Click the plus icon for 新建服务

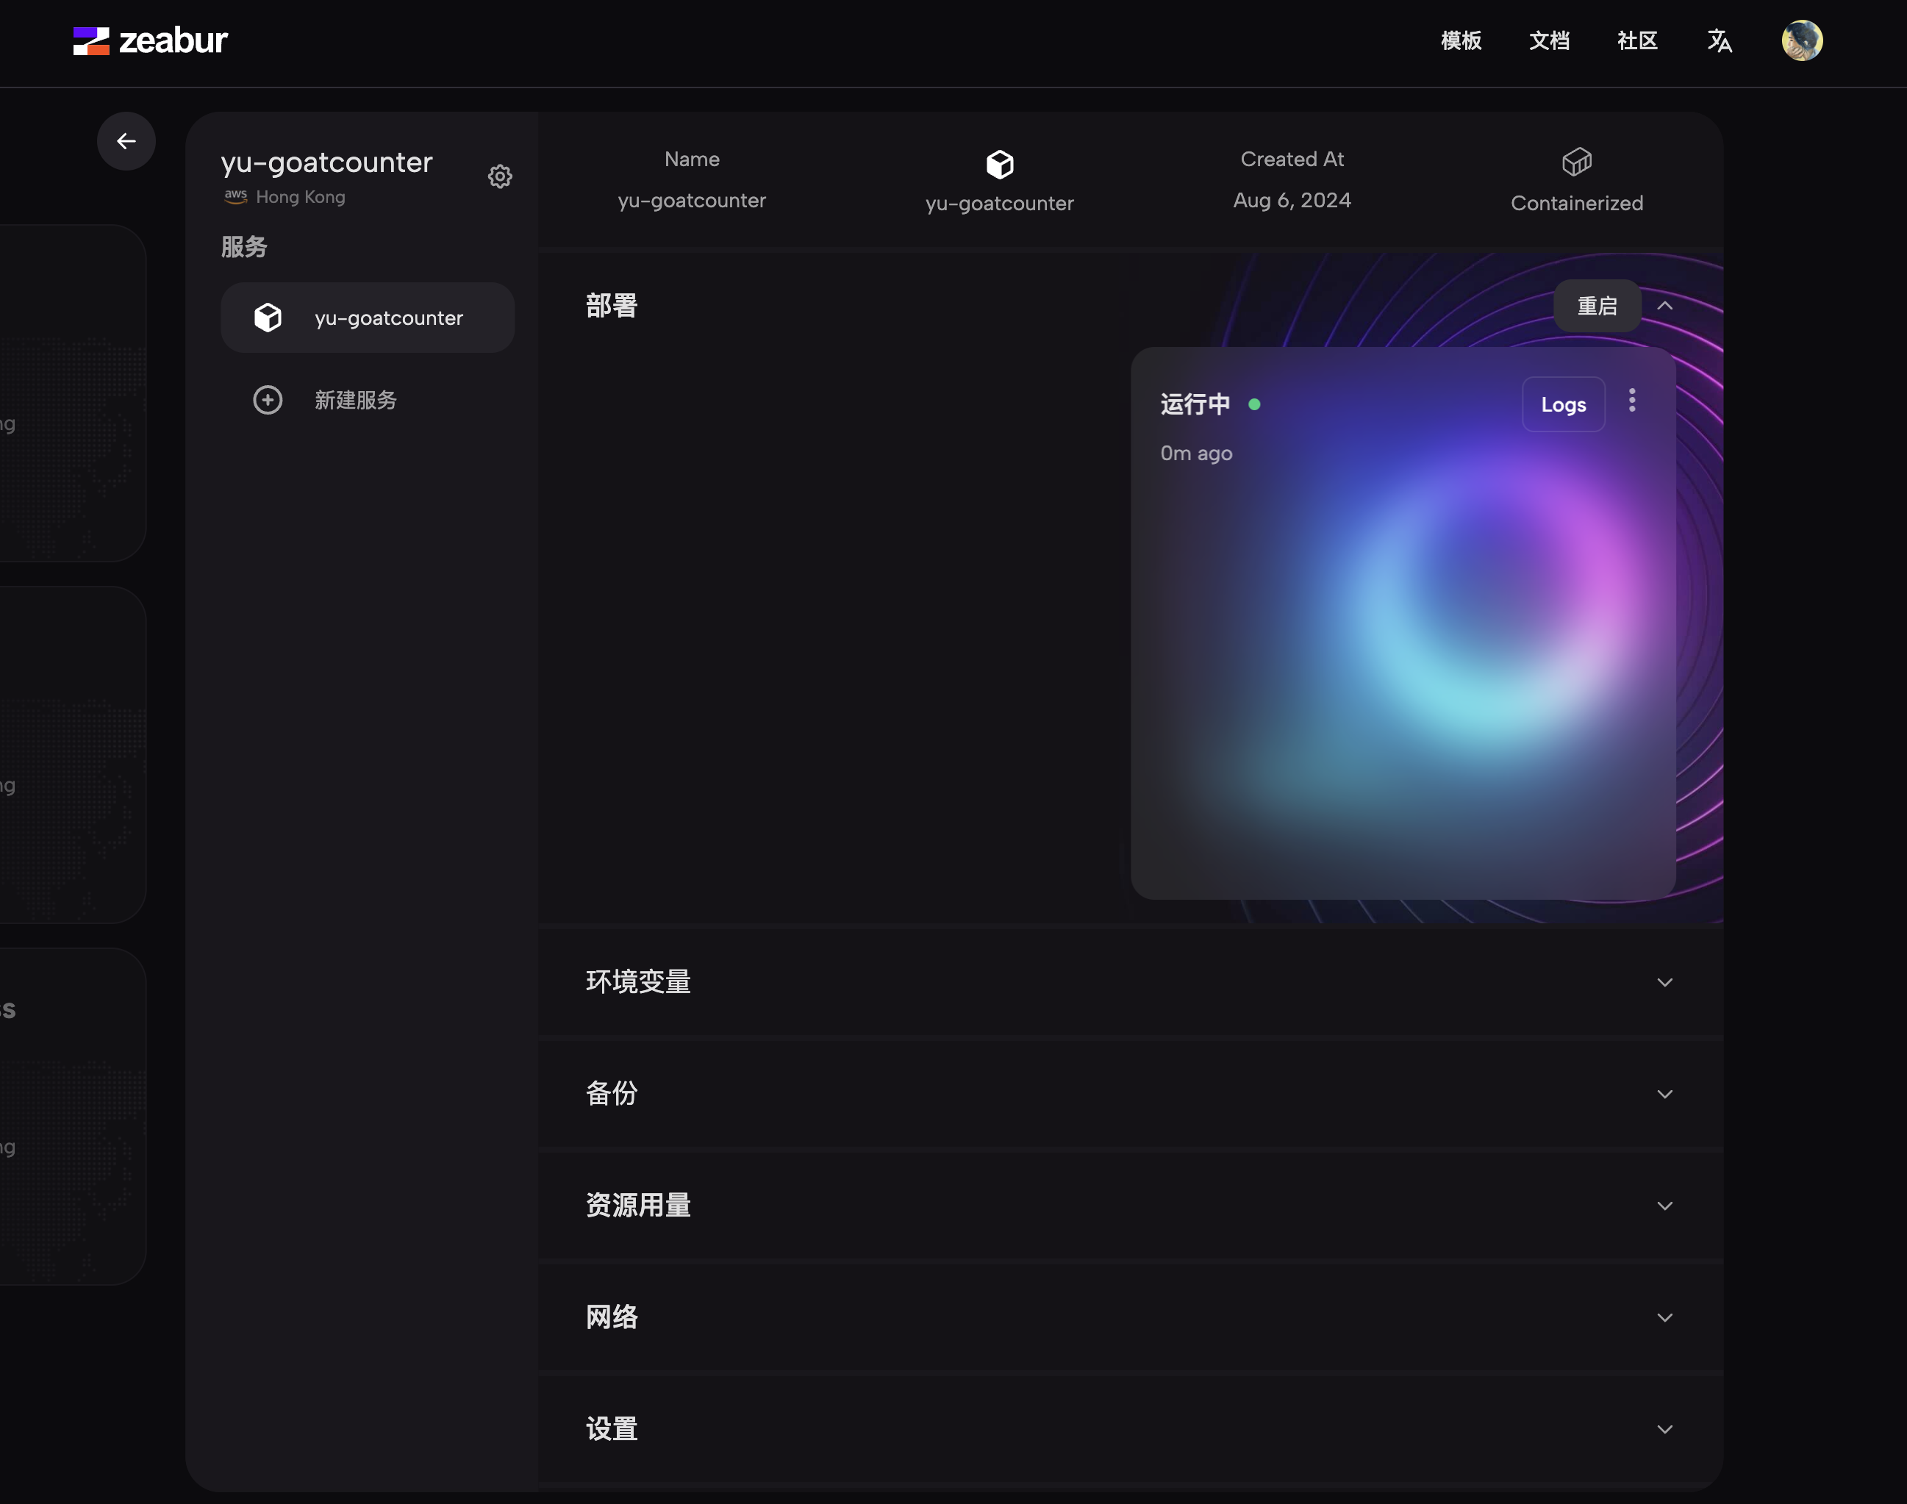[x=268, y=401]
